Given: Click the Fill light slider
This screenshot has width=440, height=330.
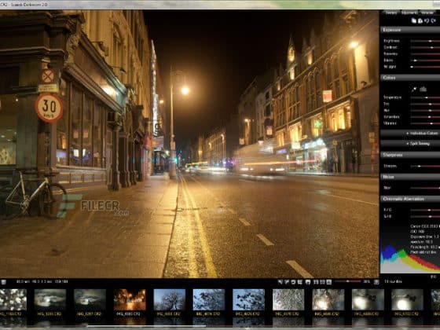Looking at the screenshot, I should (x=425, y=67).
